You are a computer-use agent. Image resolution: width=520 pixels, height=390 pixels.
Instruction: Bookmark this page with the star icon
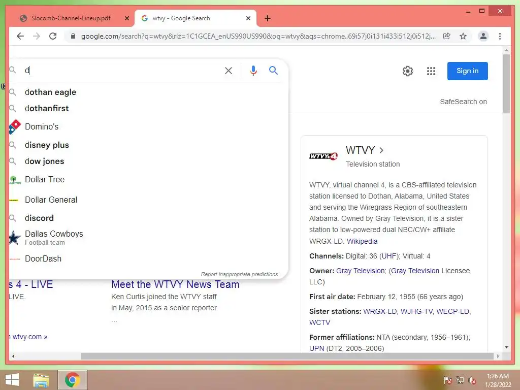coord(463,36)
